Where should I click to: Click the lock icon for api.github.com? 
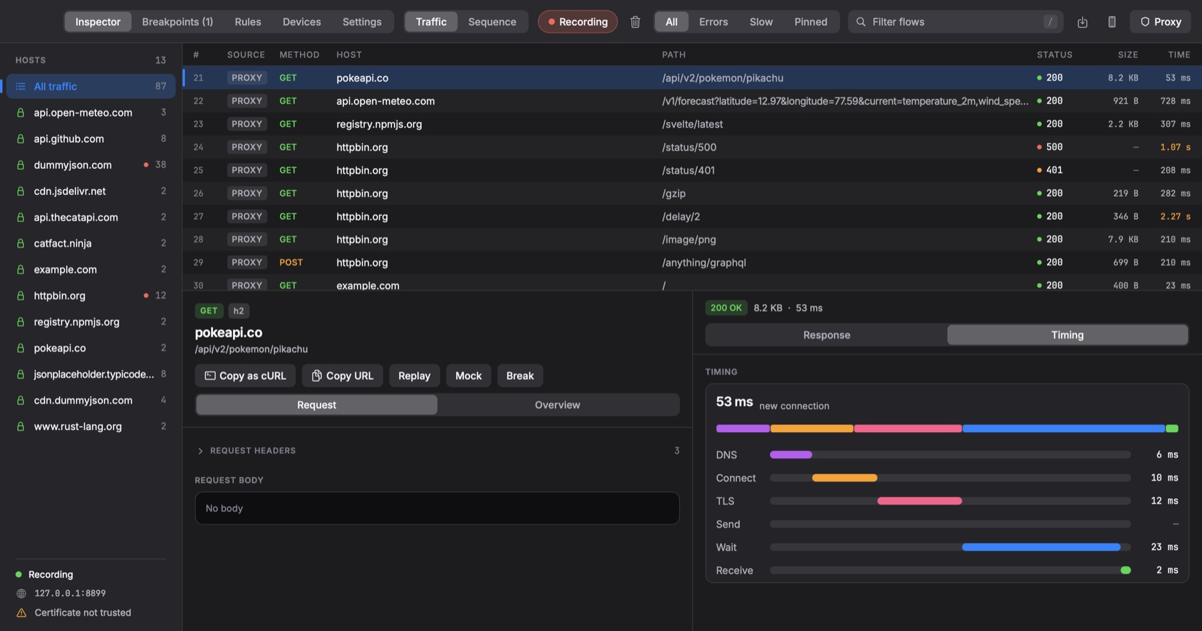click(21, 139)
